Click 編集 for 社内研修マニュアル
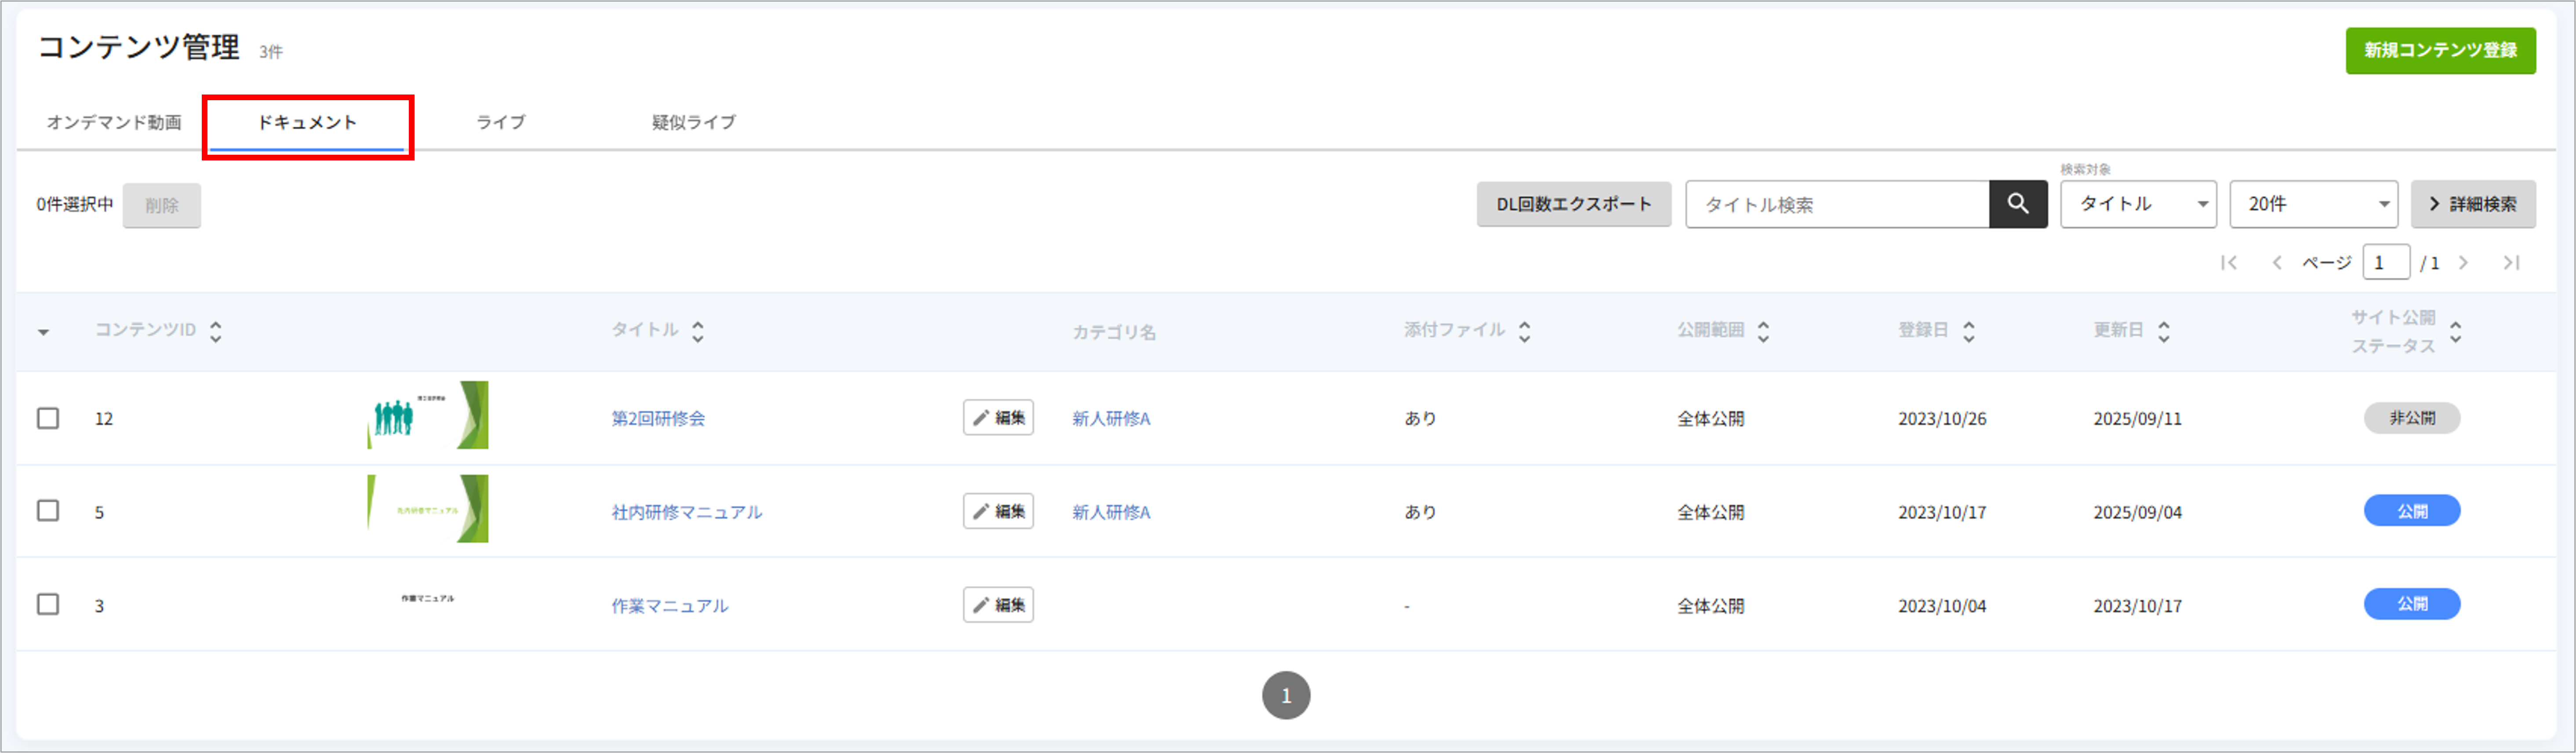2576x753 pixels. click(998, 511)
